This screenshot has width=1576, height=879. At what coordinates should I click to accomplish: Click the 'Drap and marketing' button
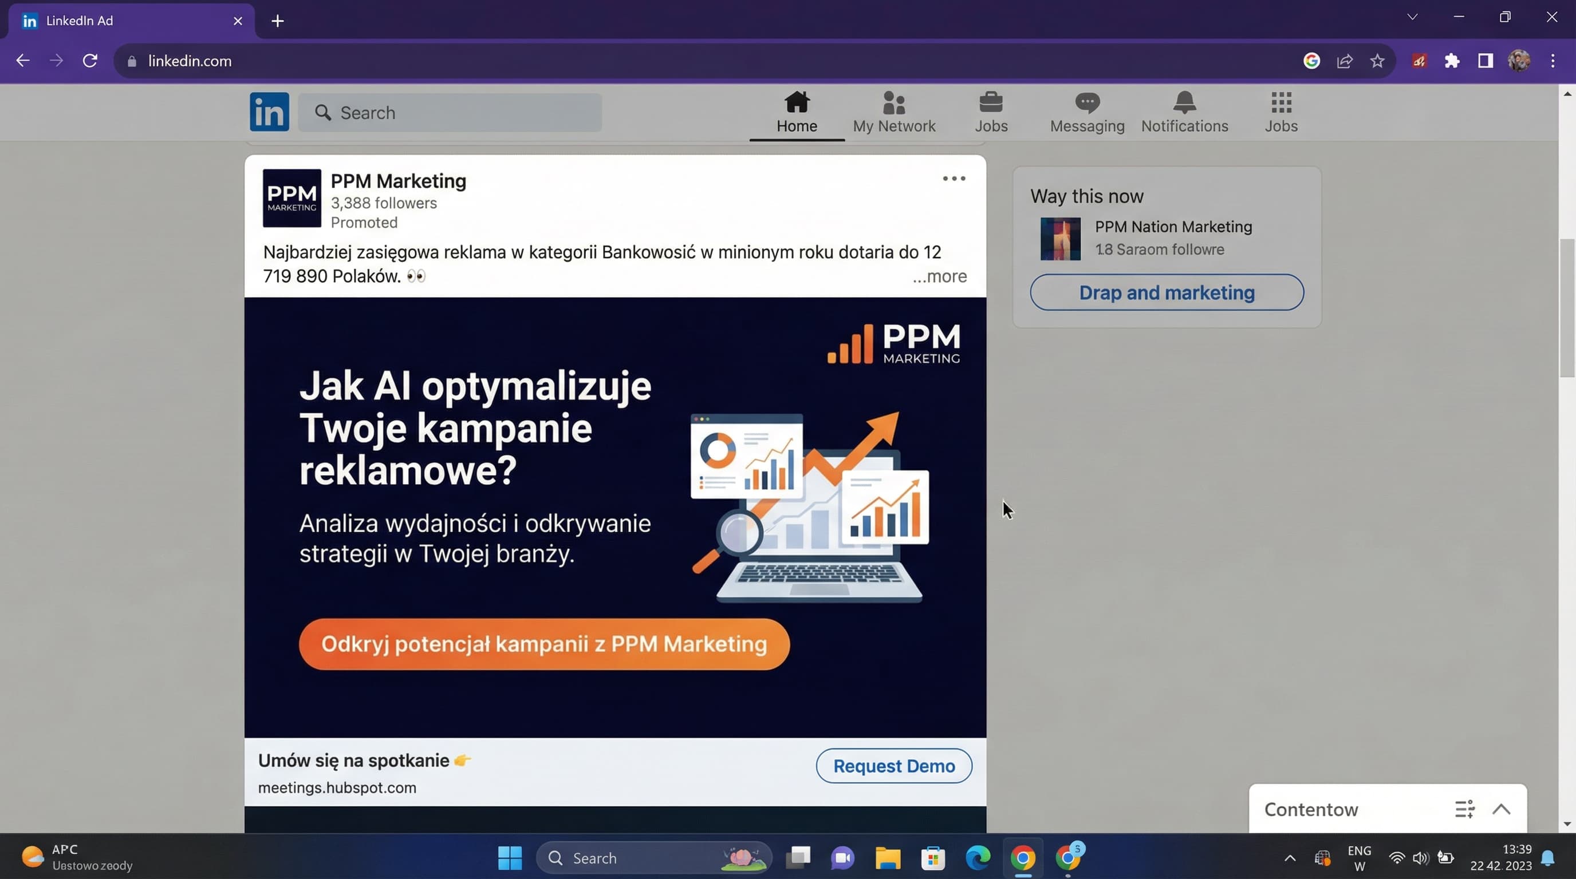[x=1166, y=292]
